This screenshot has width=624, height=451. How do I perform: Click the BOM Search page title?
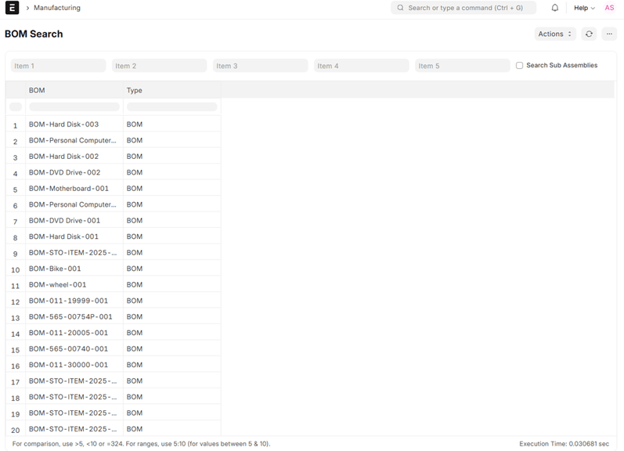click(x=34, y=34)
